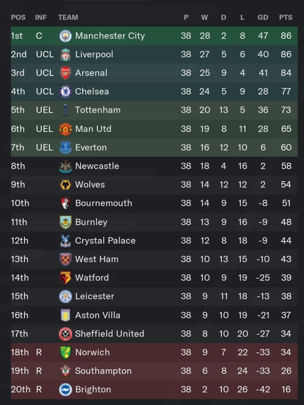The image size is (304, 405).
Task: Click the Manchester City club crest
Action: pyautogui.click(x=65, y=36)
